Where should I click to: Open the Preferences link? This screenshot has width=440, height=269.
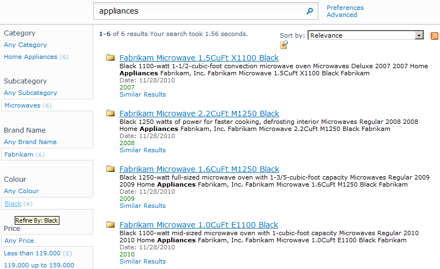pos(345,8)
